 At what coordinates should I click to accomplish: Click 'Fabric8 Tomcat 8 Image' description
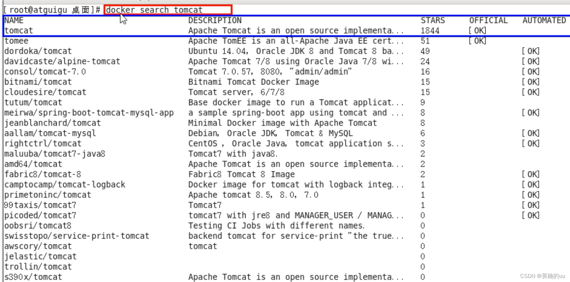242,174
